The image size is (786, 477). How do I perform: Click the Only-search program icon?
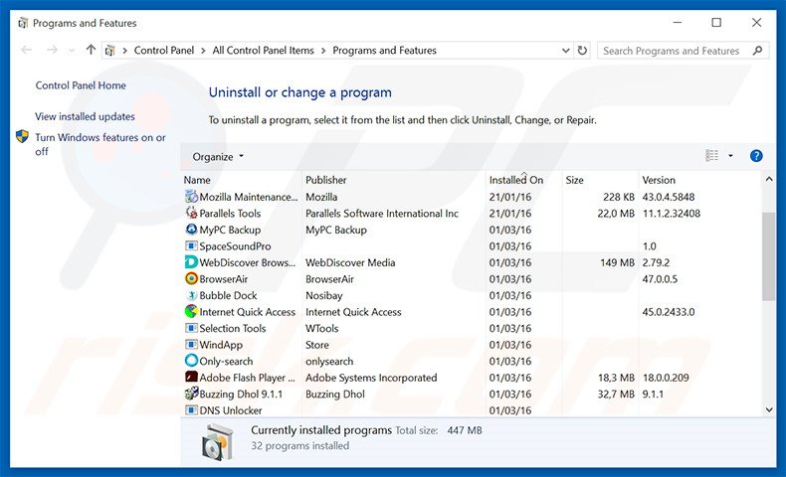click(191, 361)
